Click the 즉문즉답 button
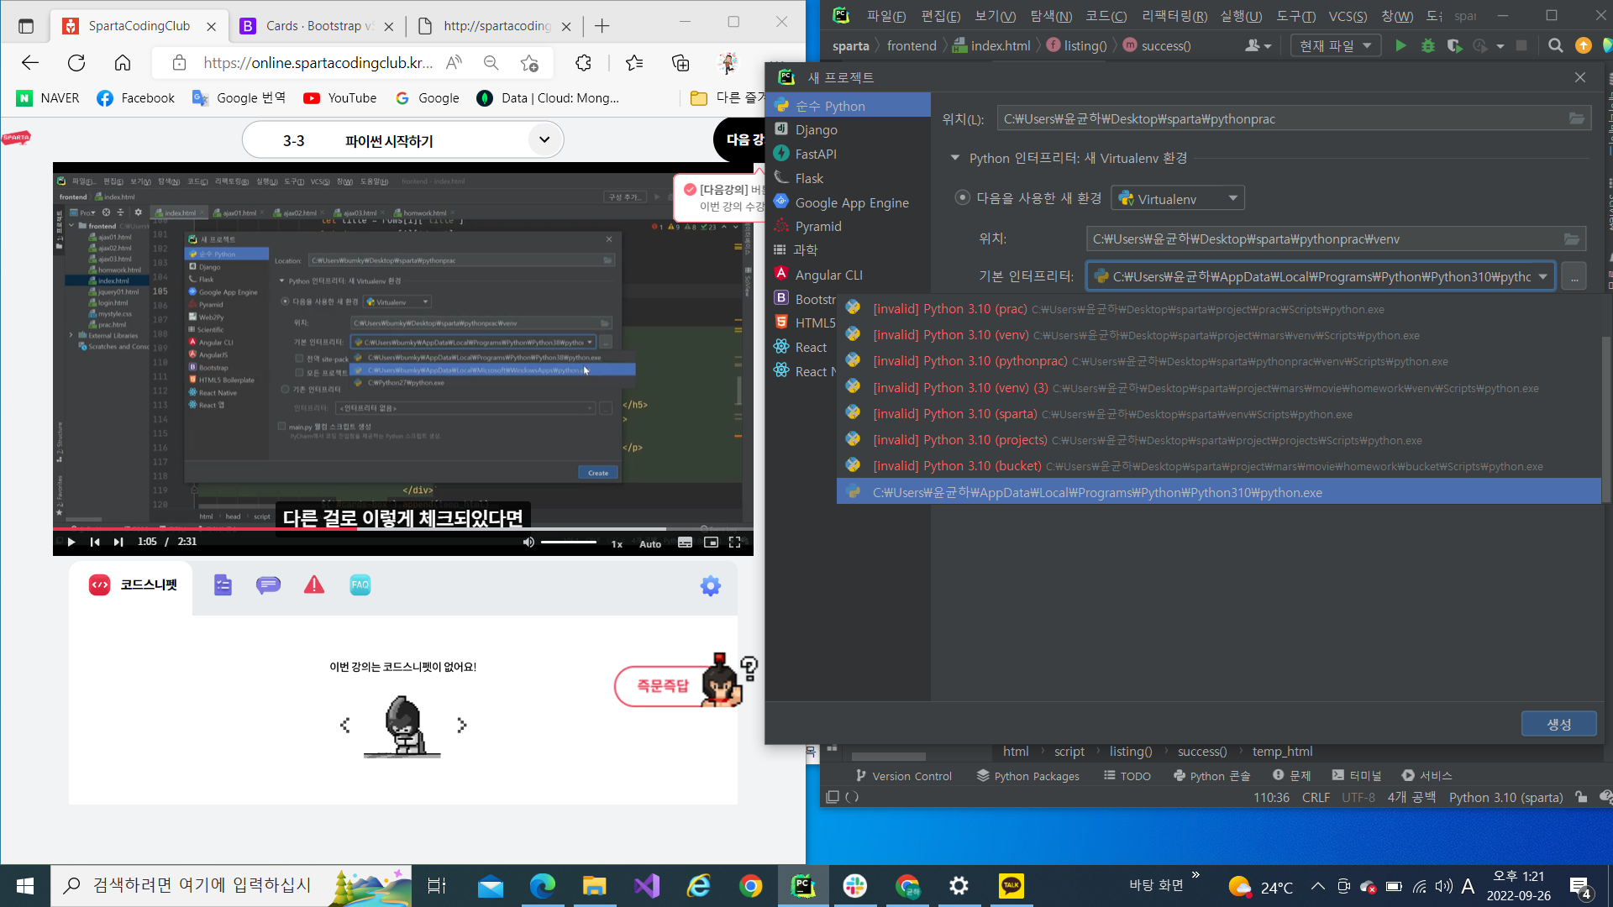This screenshot has height=907, width=1613. point(663,686)
